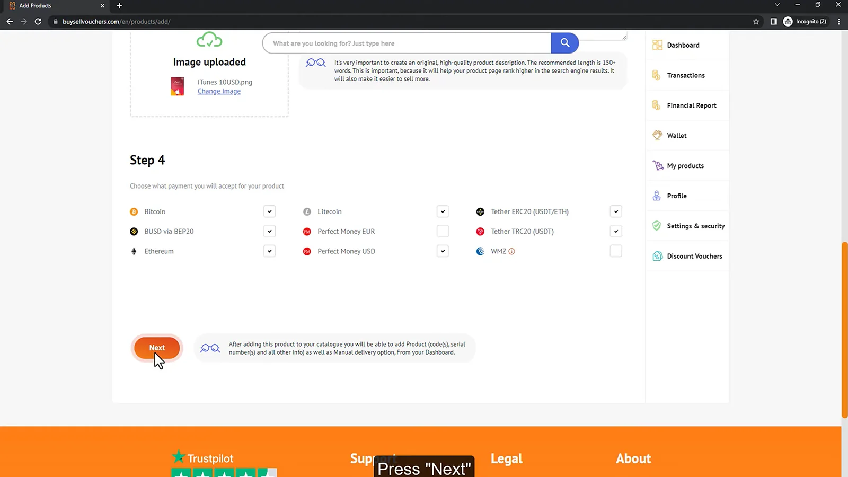Uncheck the Bitcoin payment checkbox
Screen dimensions: 848x477
click(x=269, y=211)
